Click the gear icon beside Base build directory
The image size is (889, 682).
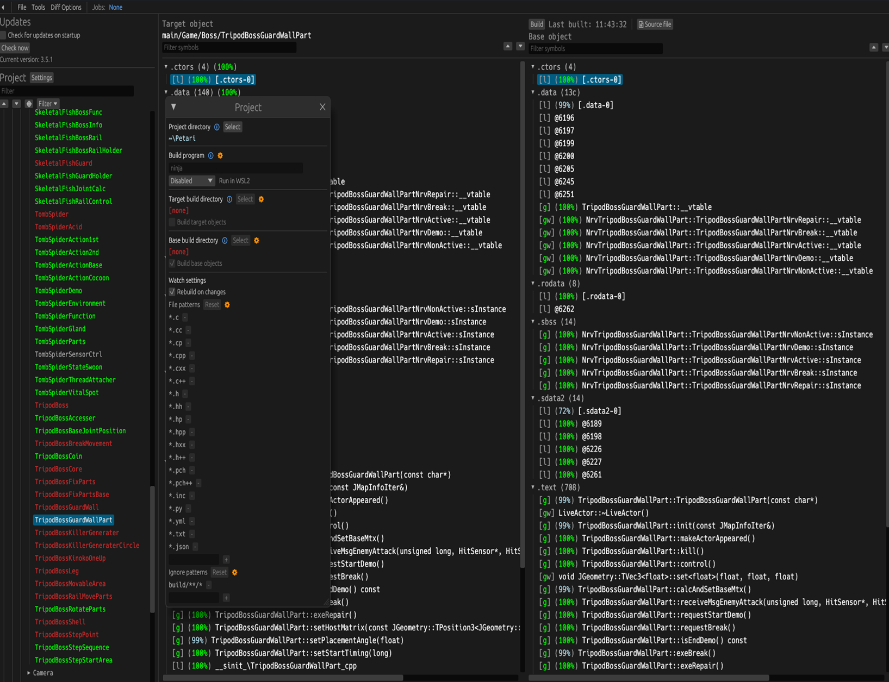click(257, 241)
